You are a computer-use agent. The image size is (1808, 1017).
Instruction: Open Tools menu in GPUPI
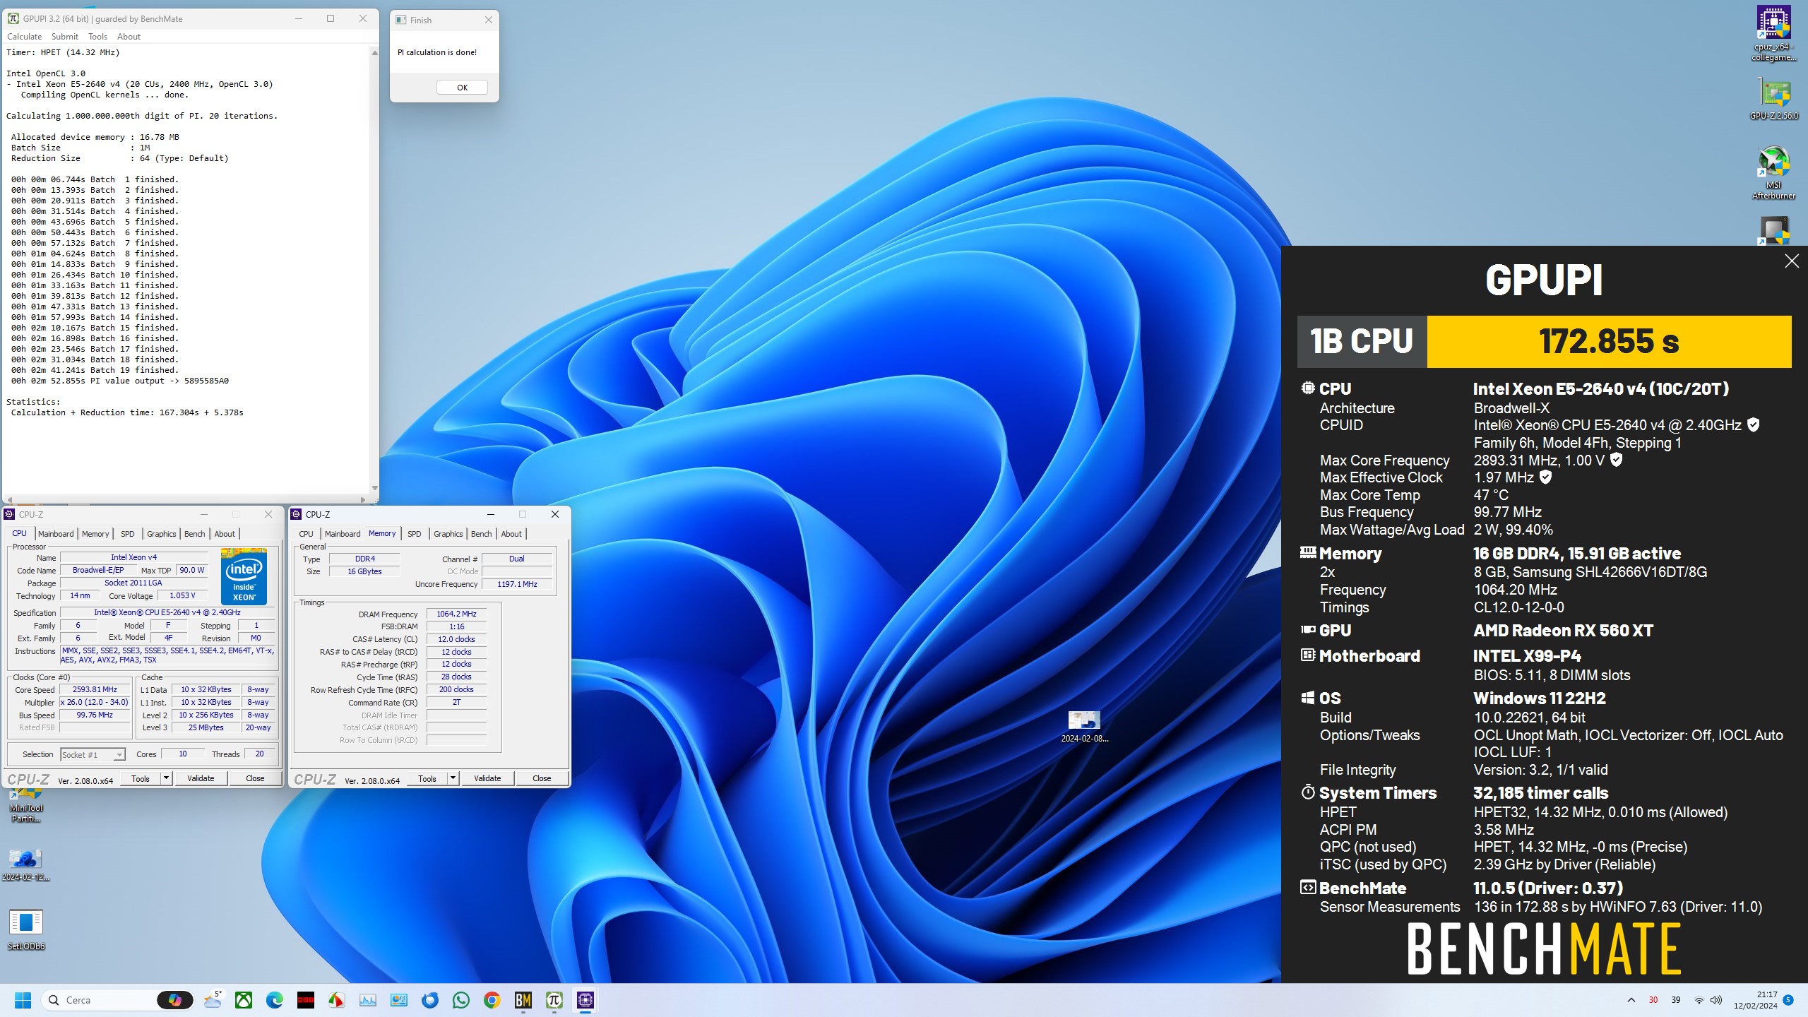97,37
